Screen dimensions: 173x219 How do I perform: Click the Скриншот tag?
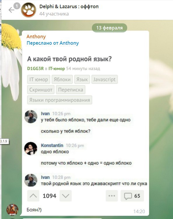[x=41, y=90]
